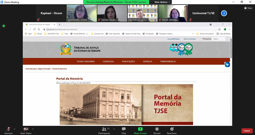The height and width of the screenshot is (135, 255).
Task: Open the Transparência menu item
Action: tap(168, 62)
